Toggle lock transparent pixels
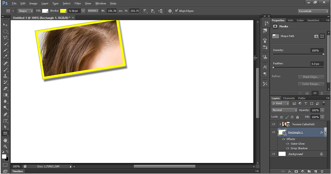Viewport: 331px width, 174px height. coord(281,117)
